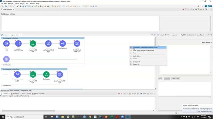This screenshot has width=213, height=119.
Task: Toggle breakpoint dot on Read JSON Data component
Action: (16, 41)
